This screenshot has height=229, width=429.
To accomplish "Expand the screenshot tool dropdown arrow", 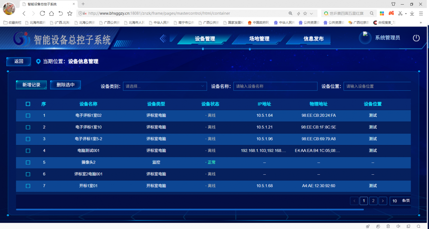I will (406, 14).
